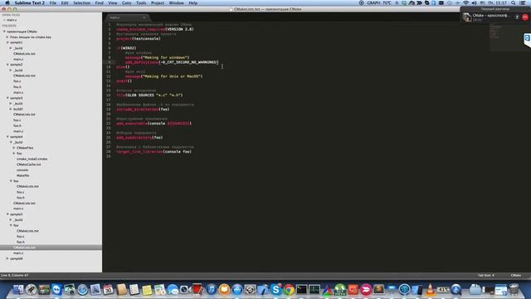Collapse the sample4 folder
The image size is (531, 299).
7,136
